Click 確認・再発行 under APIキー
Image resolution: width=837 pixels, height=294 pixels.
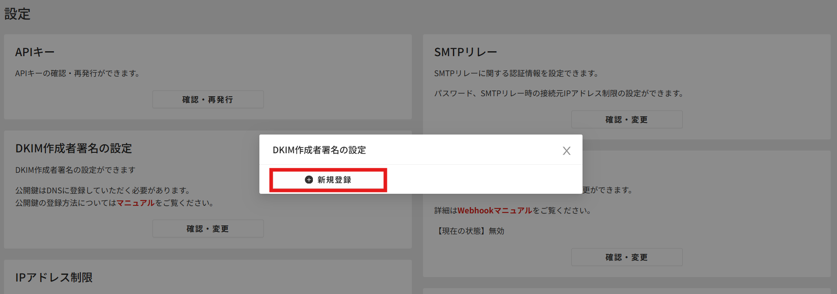pos(208,99)
